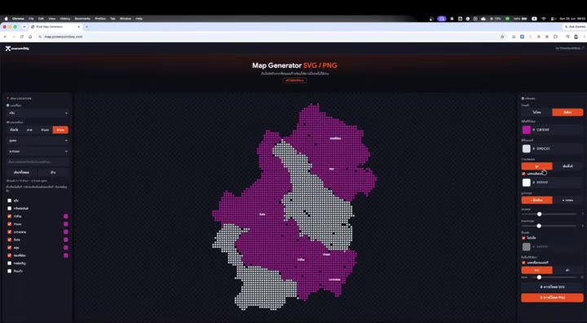The width and height of the screenshot is (587, 323).
Task: Click the second slider below the shape buttons
Action: click(549, 226)
